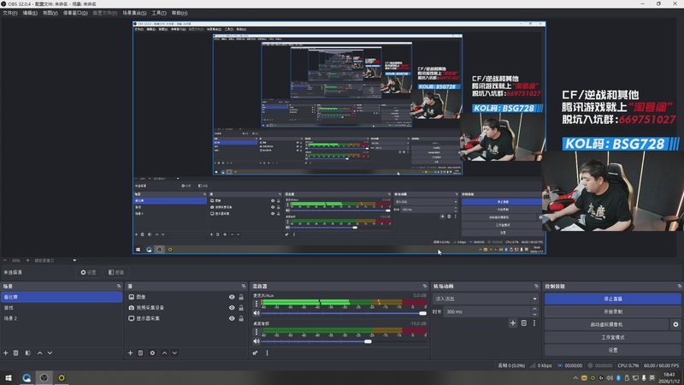The image size is (684, 385).
Task: Hide the 视频采集设备 source via eye
Action: (232, 308)
